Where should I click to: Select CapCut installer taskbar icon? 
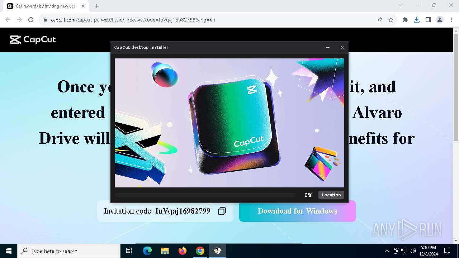point(218,251)
